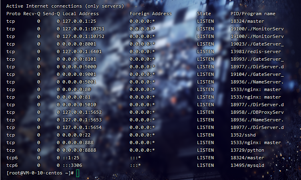Viewport: 301px width, 180px height.
Task: Click the "Active Internet connections" heading line
Action: (x=65, y=6)
